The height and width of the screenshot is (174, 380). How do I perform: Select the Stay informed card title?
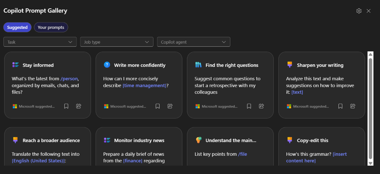point(38,65)
